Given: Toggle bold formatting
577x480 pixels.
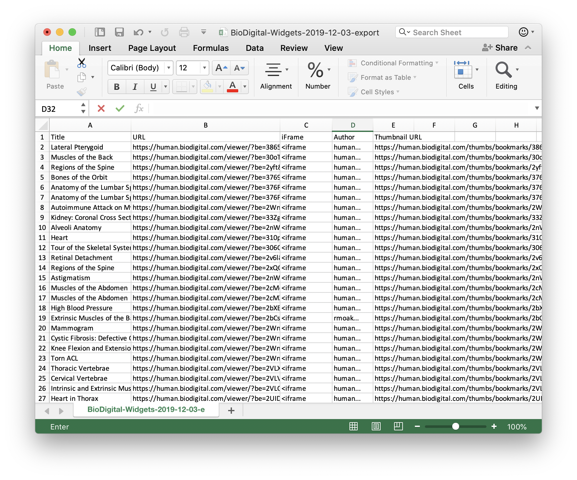Looking at the screenshot, I should click(x=117, y=87).
